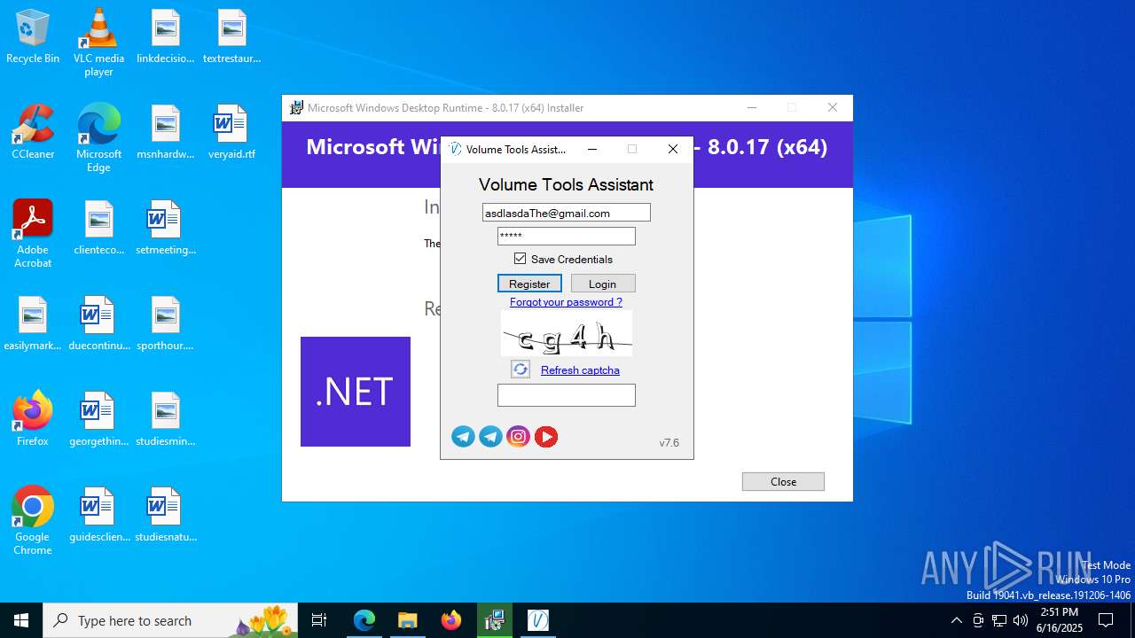The image size is (1135, 638).
Task: Minimize the .NET Runtime Installer window
Action: coord(752,107)
